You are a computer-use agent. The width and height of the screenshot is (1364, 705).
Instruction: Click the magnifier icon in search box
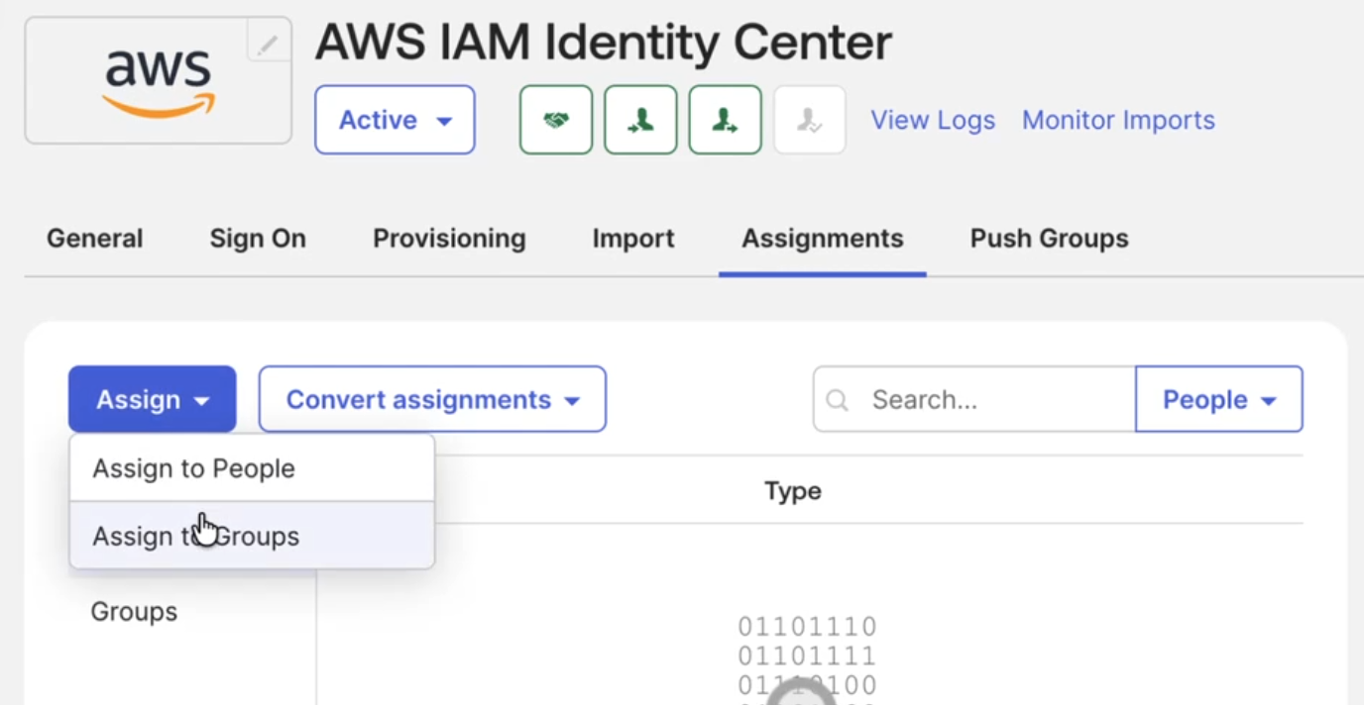click(838, 400)
